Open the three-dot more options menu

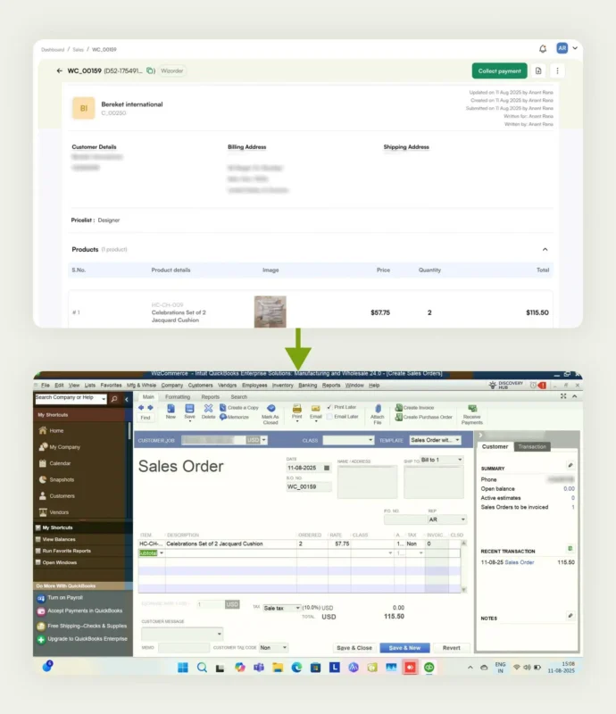557,71
